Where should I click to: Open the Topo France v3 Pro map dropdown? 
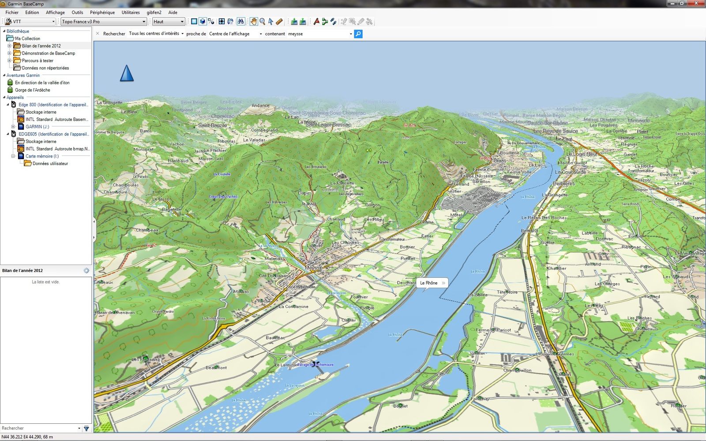(x=104, y=21)
